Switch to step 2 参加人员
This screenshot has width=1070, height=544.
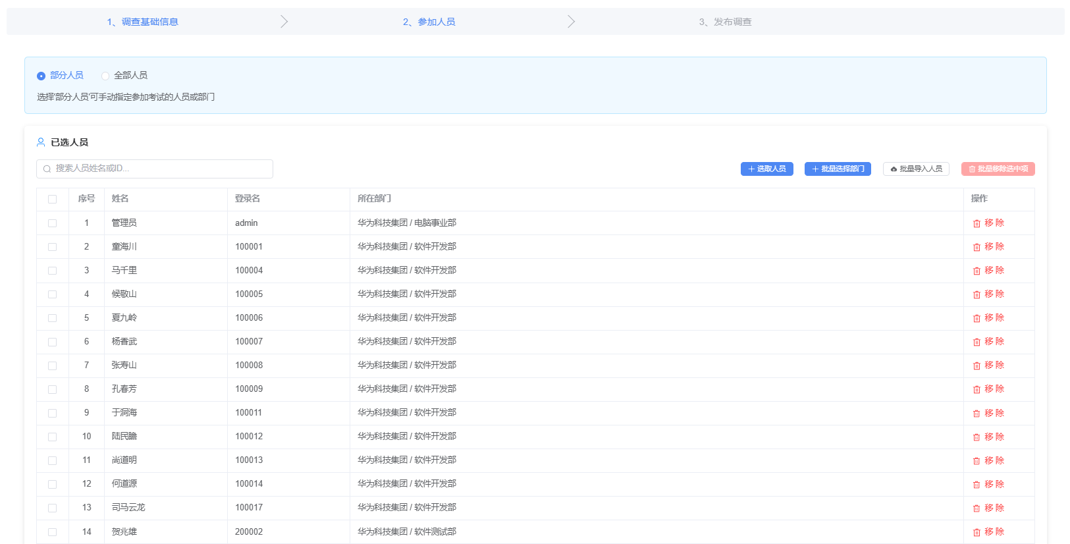coord(429,22)
